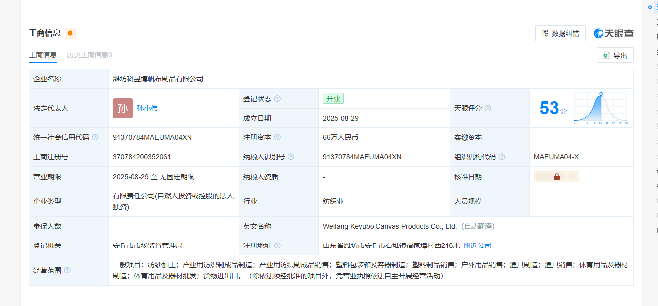
Task: Click help icon beside 经营范围
Action: coord(67,270)
